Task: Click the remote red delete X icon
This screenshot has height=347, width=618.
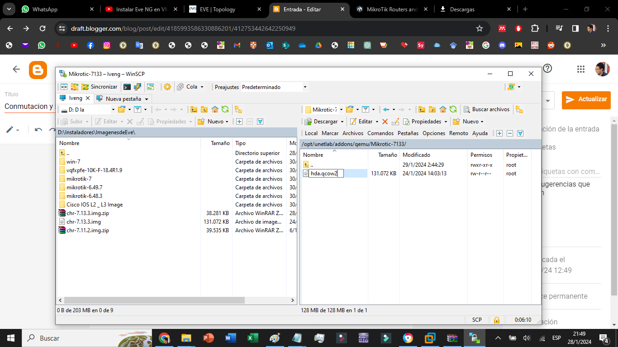Action: [x=385, y=122]
